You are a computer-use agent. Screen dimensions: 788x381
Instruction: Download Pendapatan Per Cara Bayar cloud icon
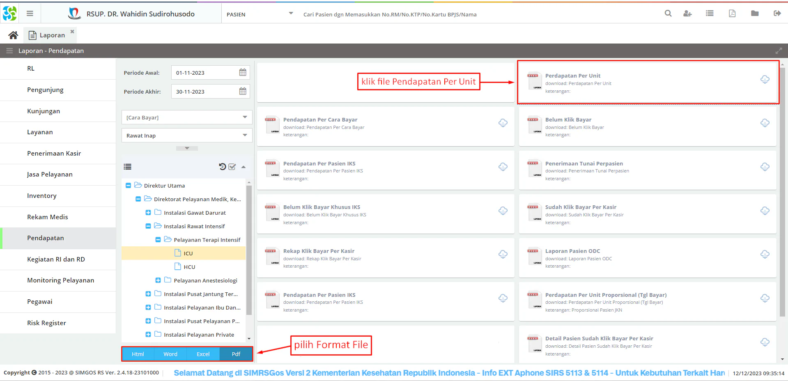click(503, 123)
